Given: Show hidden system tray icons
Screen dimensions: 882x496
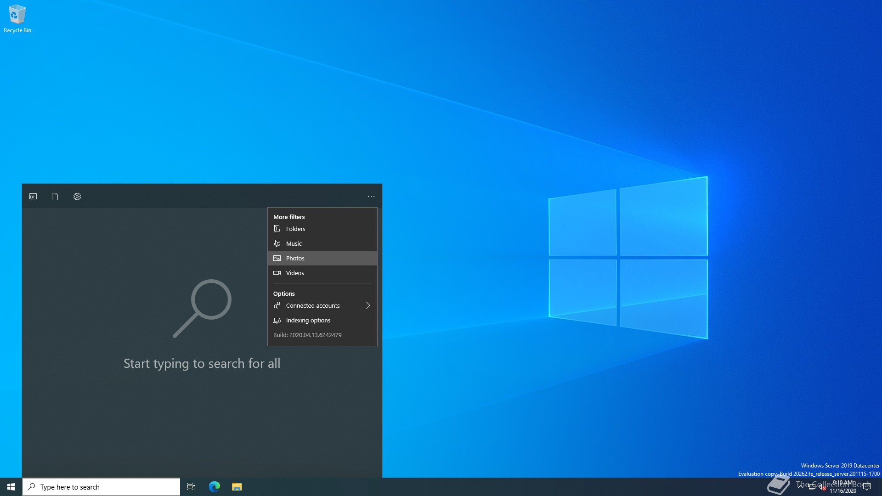Looking at the screenshot, I should coord(801,487).
